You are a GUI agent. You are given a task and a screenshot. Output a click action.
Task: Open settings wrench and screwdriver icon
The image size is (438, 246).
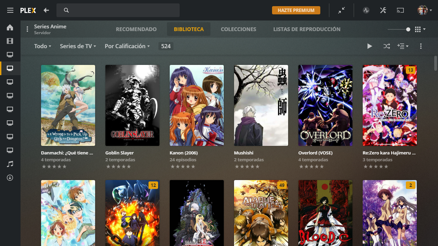[383, 10]
